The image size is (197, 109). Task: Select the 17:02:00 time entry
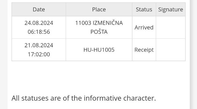(39, 54)
